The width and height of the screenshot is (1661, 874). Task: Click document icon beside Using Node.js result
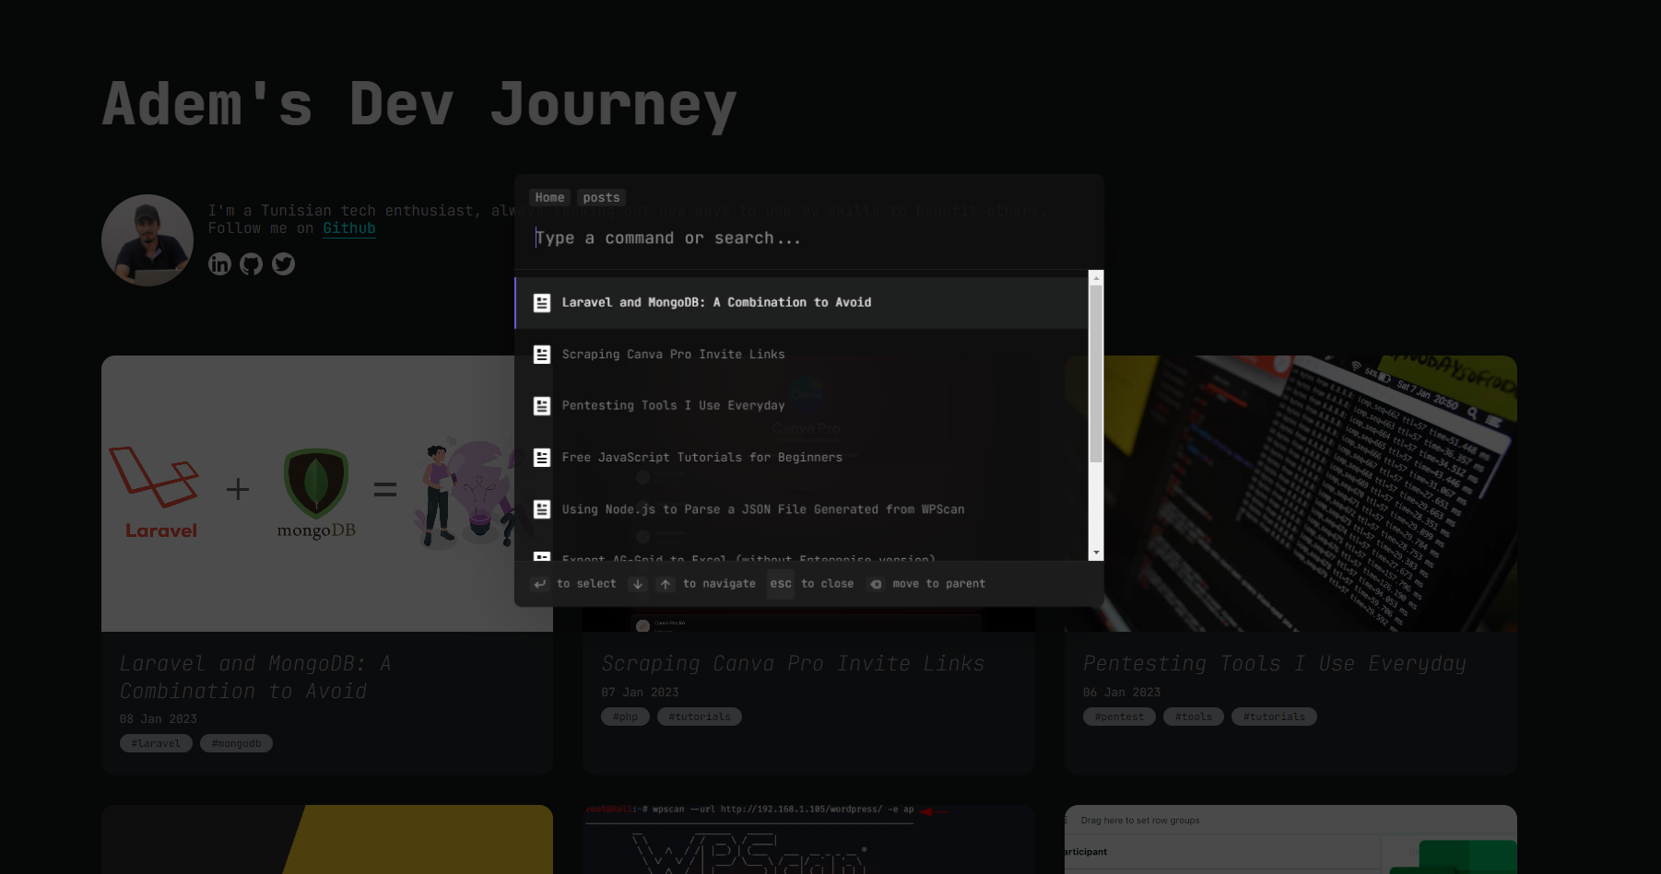[x=542, y=509]
